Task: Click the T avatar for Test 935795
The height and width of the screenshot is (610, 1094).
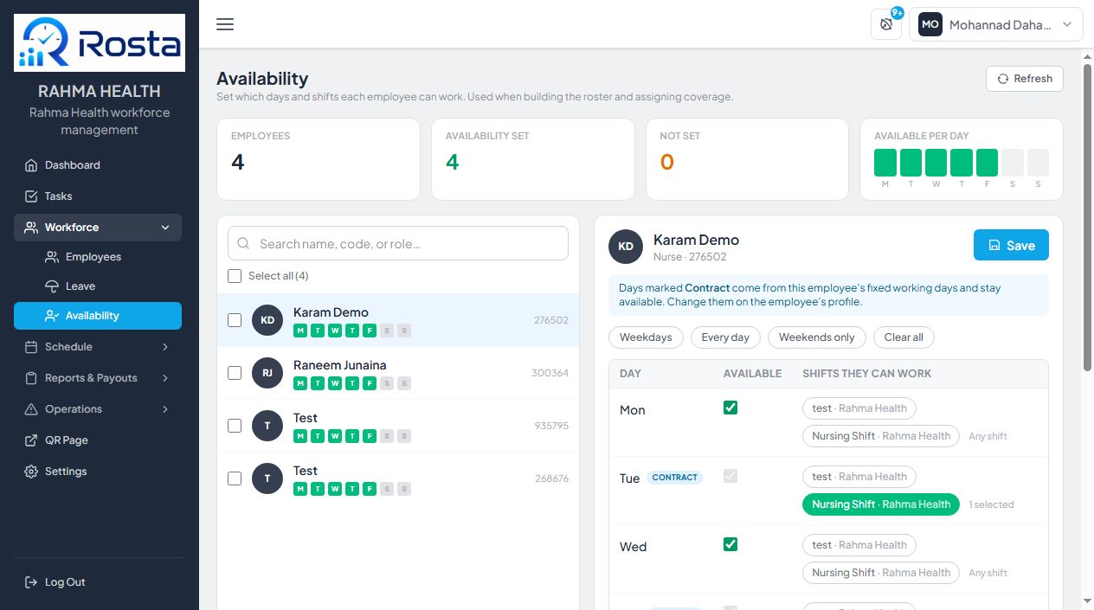Action: (267, 426)
